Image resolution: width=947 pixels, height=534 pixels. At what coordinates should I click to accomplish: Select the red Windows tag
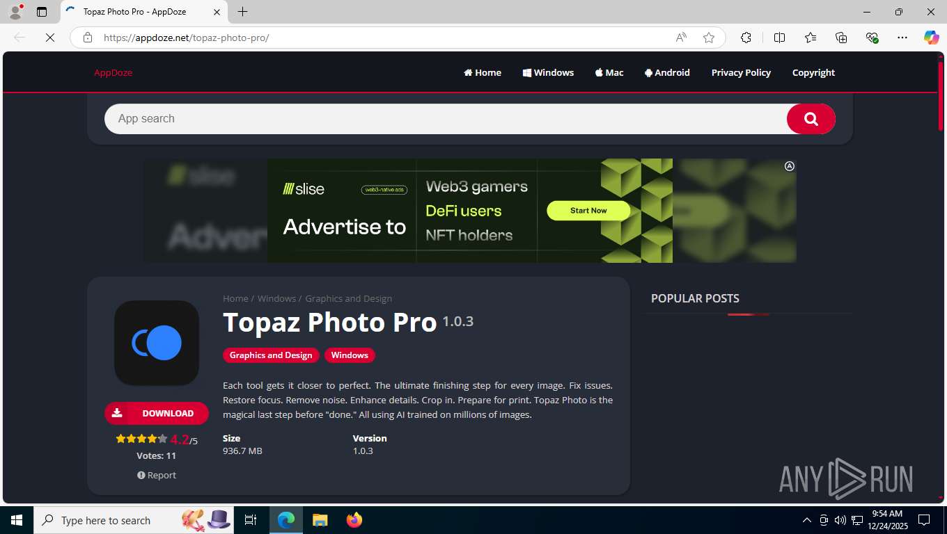pyautogui.click(x=350, y=355)
